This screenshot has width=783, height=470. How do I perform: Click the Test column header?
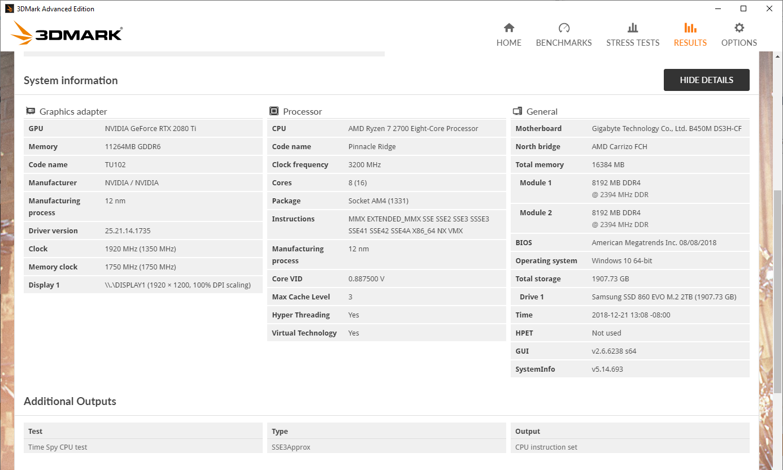coord(36,431)
